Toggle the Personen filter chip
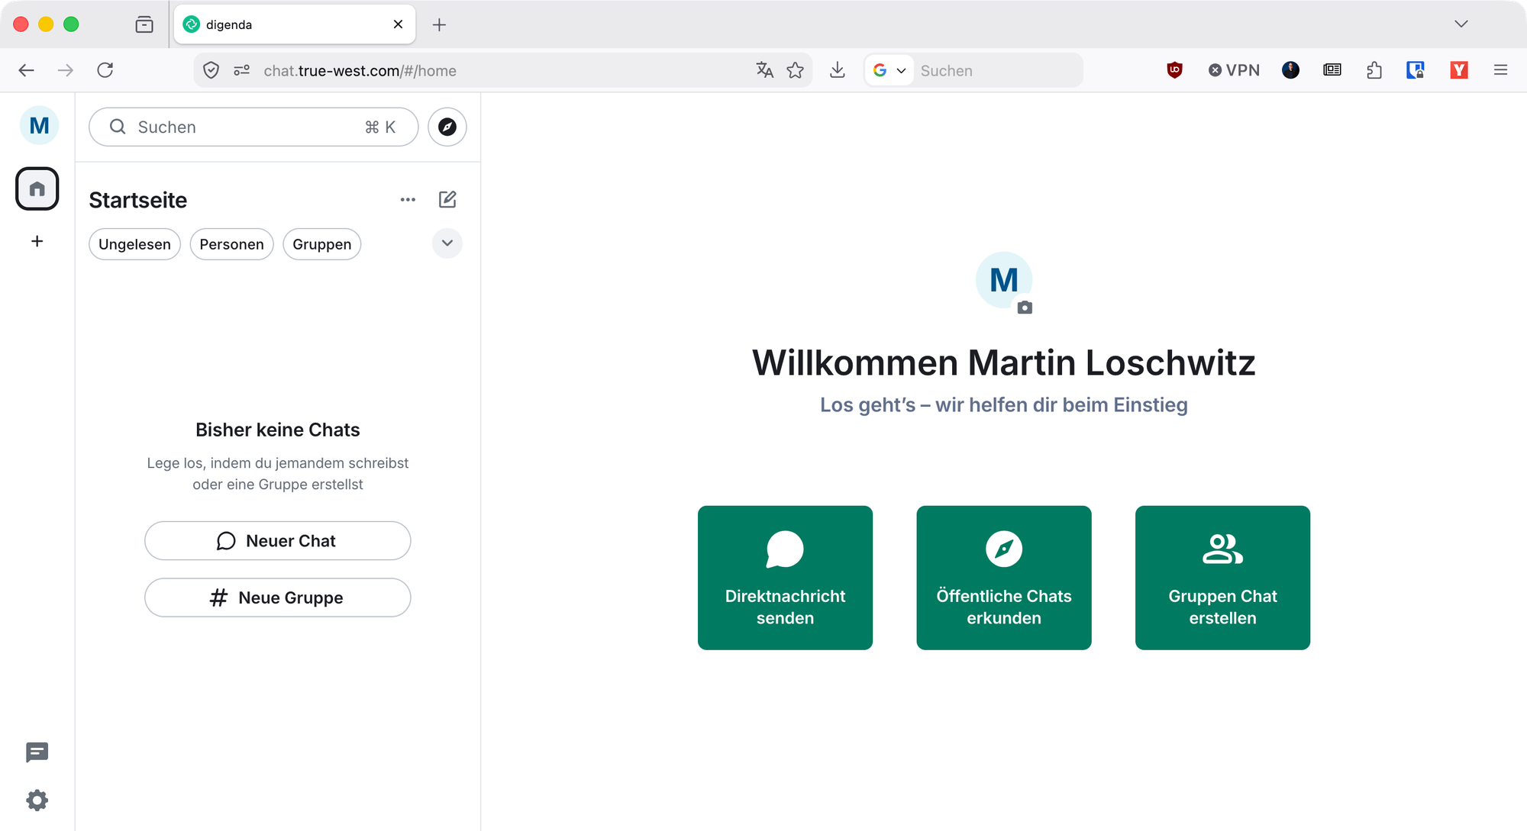1527x831 pixels. point(231,244)
